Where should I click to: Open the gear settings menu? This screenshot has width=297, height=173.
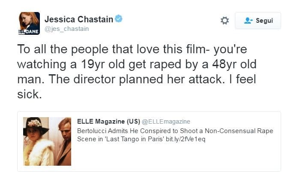pyautogui.click(x=225, y=21)
